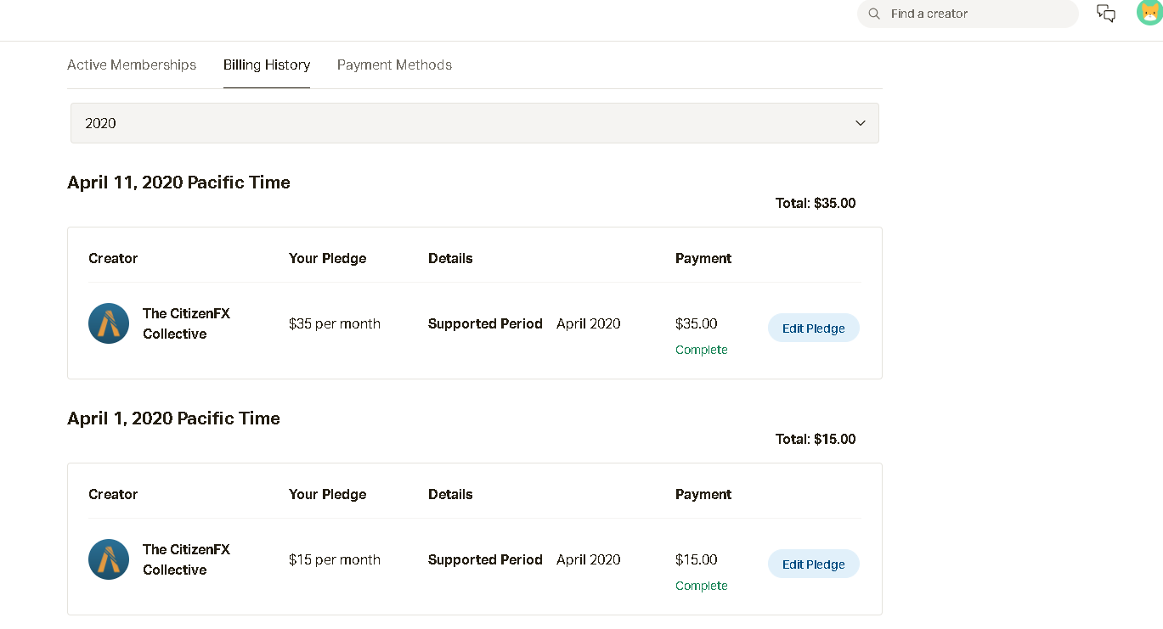Click the Total: $35.00 amount label
The height and width of the screenshot is (629, 1163).
pyautogui.click(x=815, y=204)
